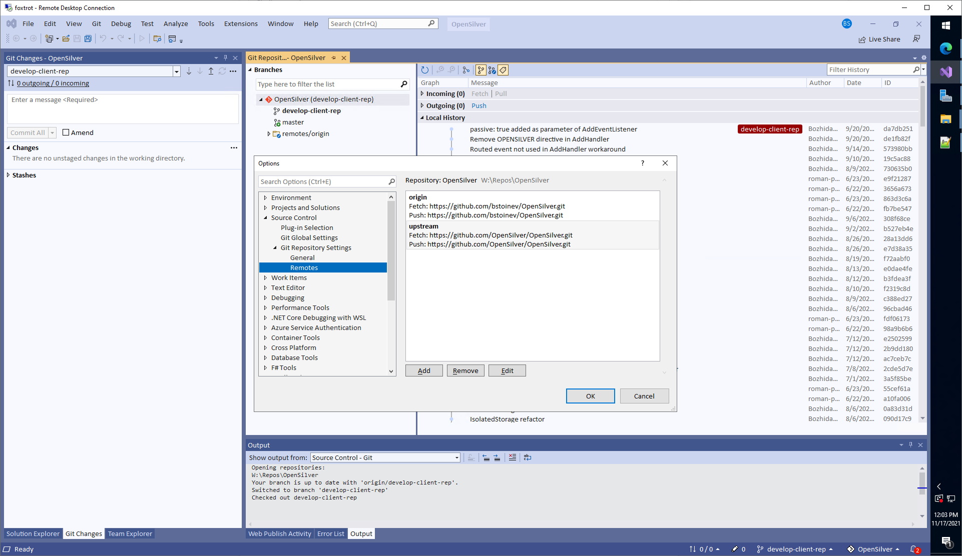This screenshot has height=556, width=962.
Task: Click the Clear All output icon
Action: 513,457
